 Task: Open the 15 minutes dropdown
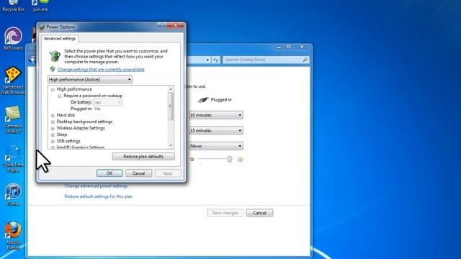coord(216,131)
